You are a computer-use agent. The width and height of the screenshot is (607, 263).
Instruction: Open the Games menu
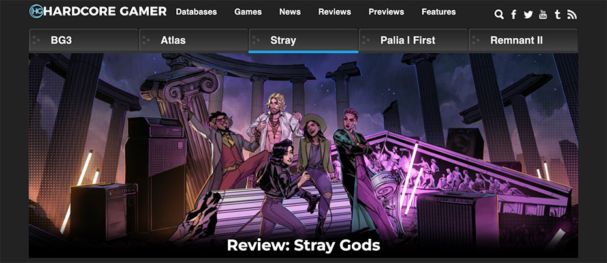[248, 12]
